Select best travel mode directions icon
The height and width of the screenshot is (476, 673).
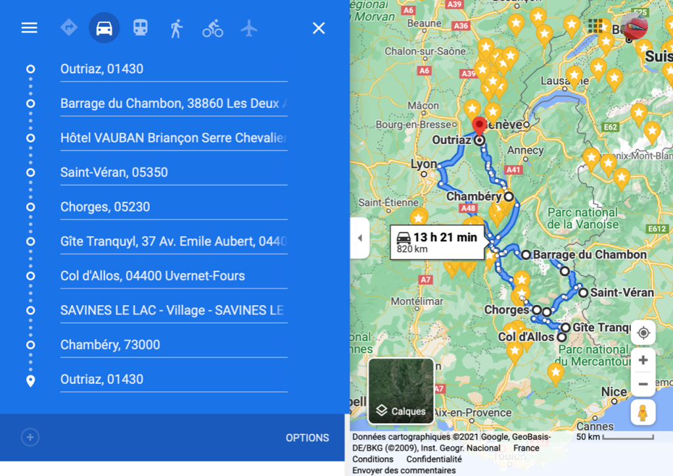pos(68,28)
